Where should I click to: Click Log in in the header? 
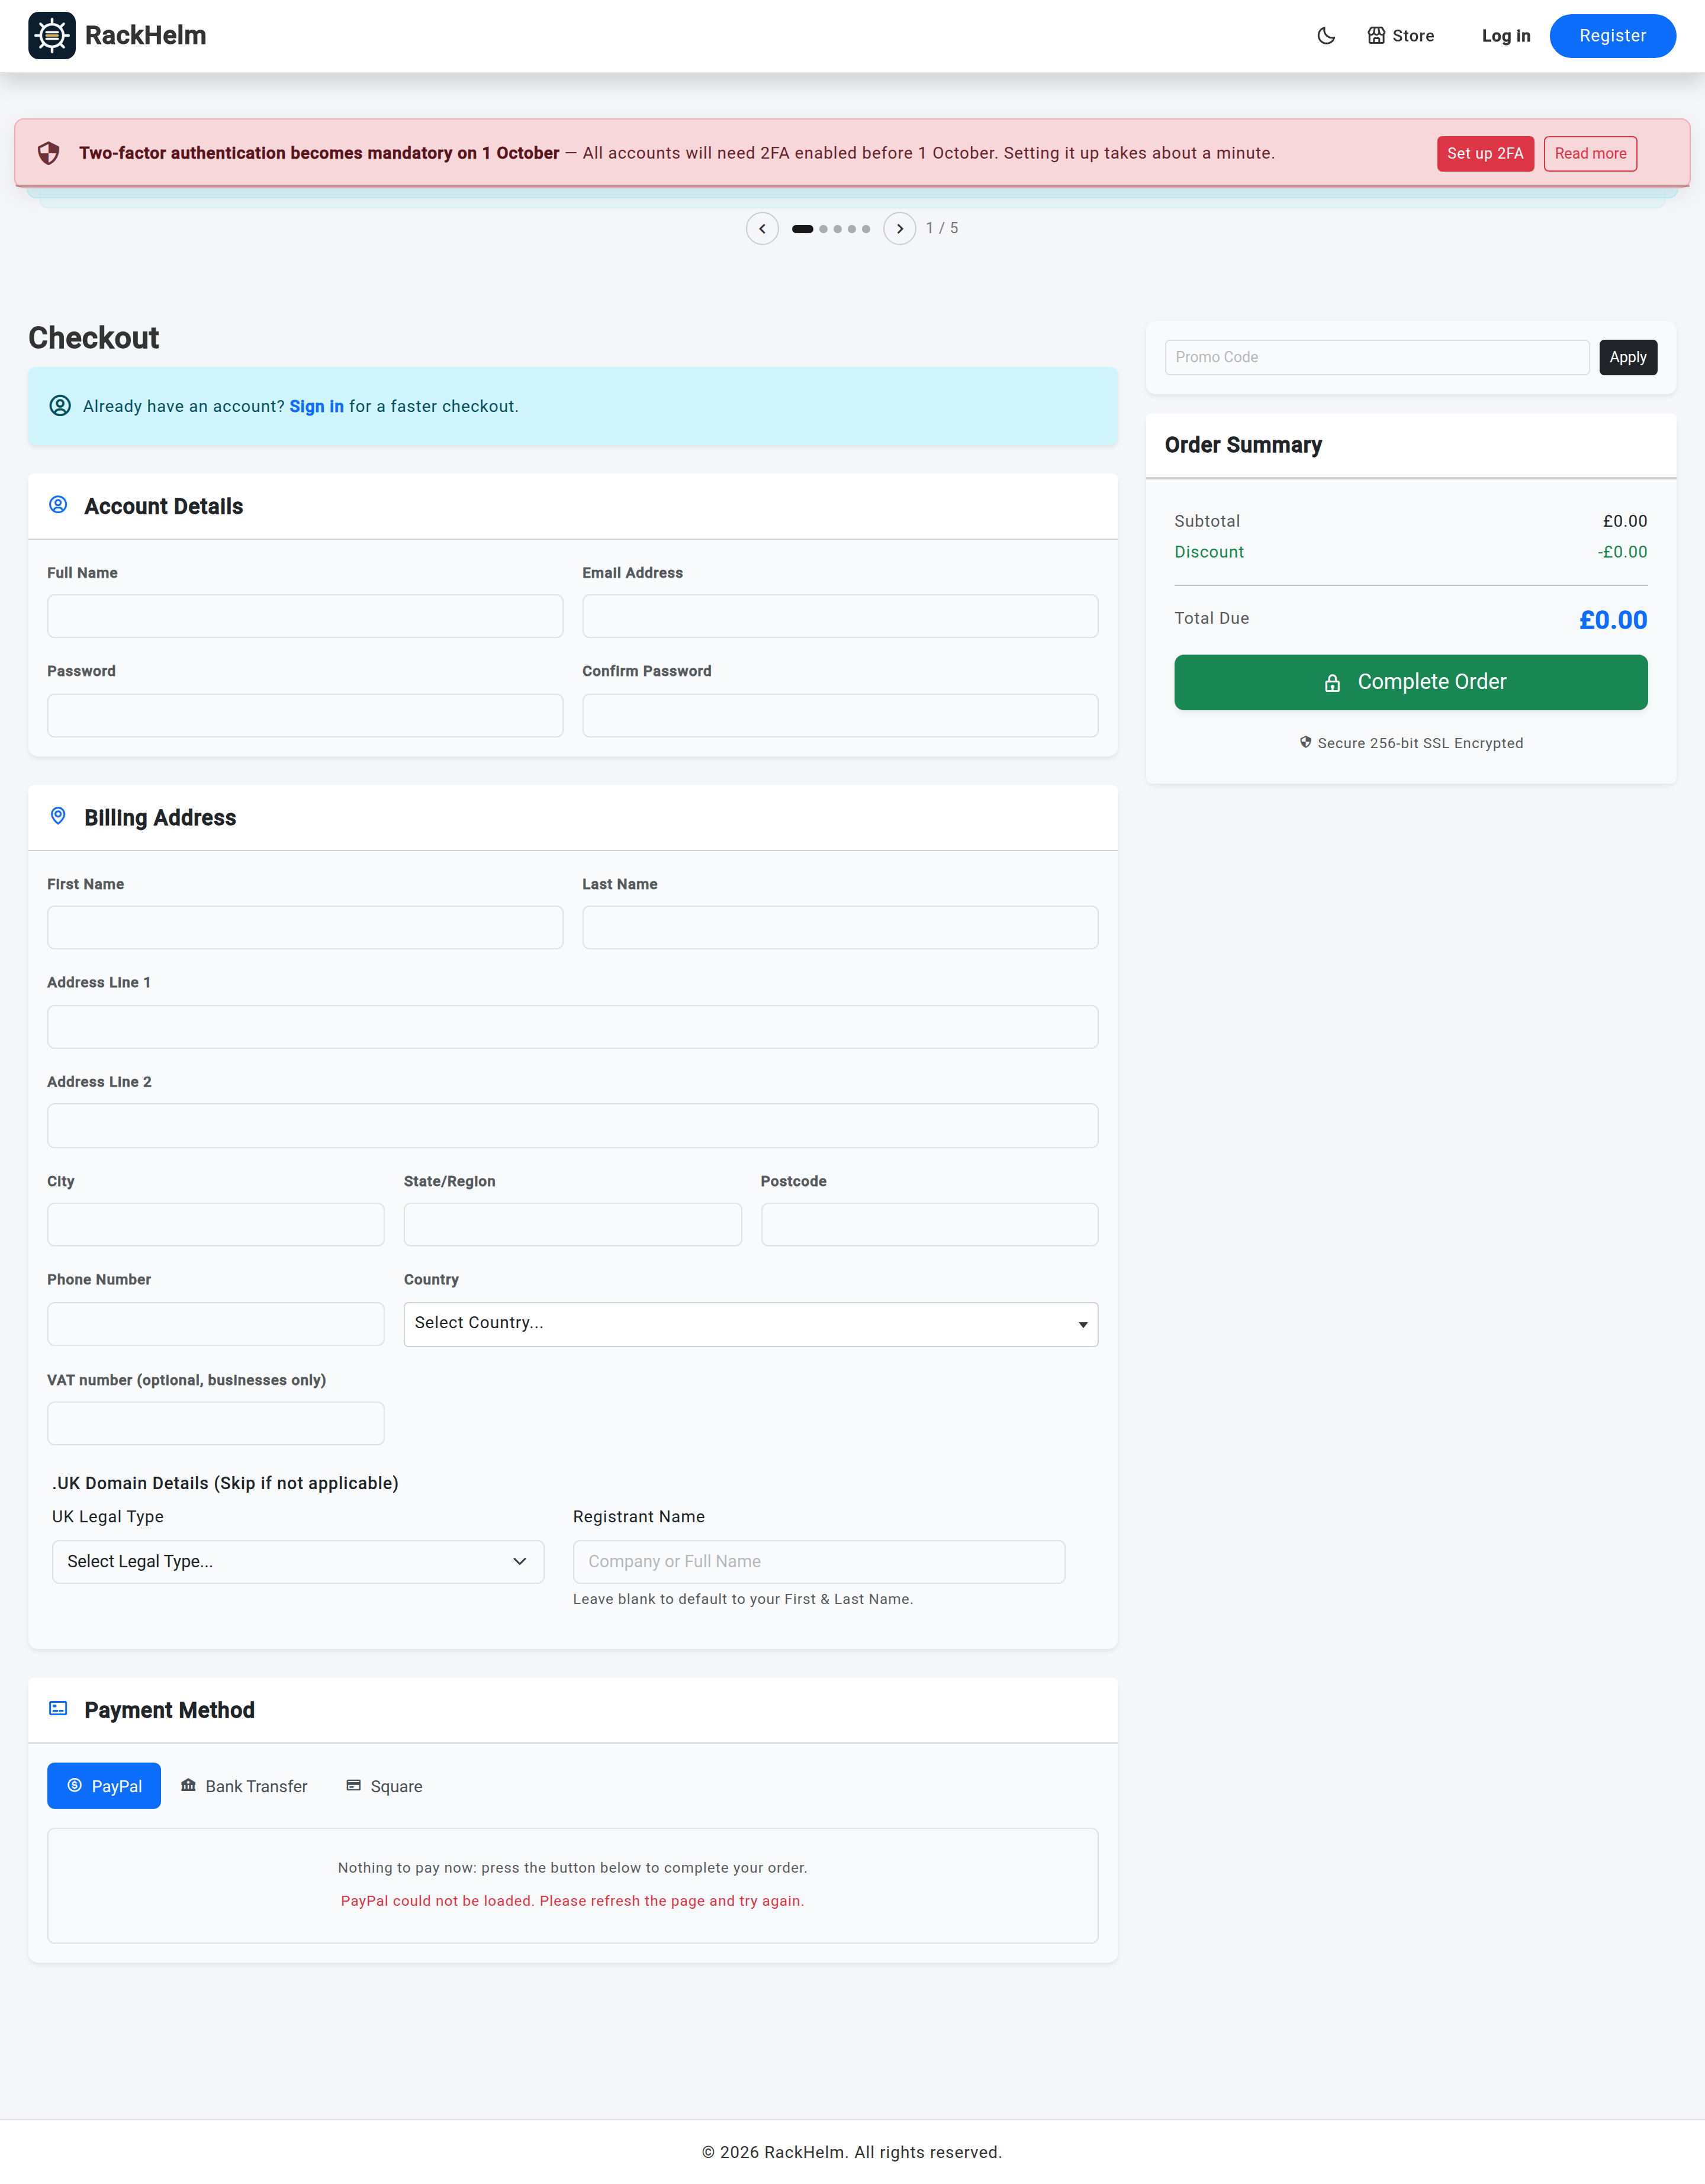point(1505,36)
